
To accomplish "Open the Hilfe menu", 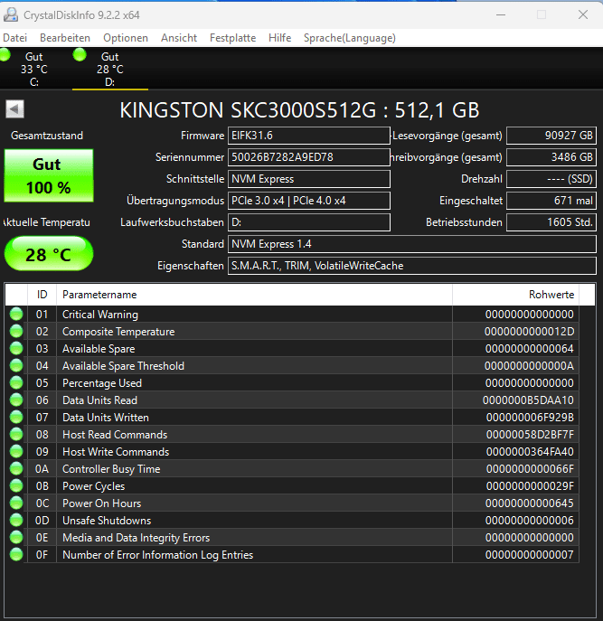I will pos(279,38).
